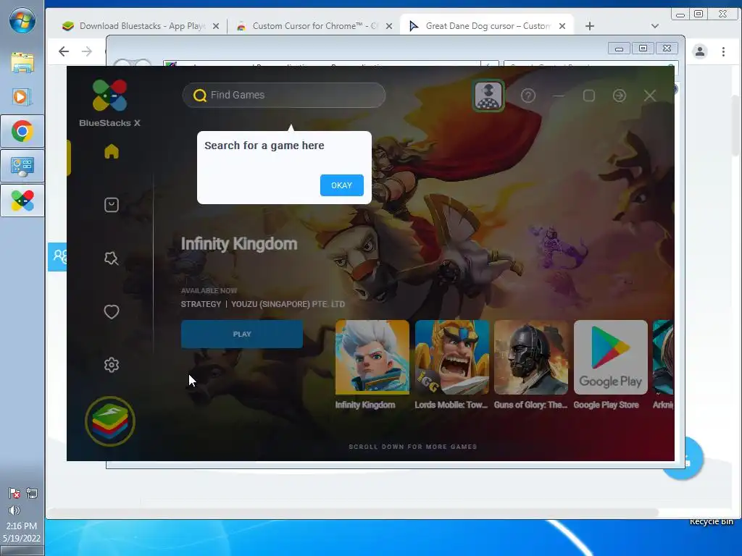
Task: Open the volume speaker tray icon
Action: click(x=14, y=510)
